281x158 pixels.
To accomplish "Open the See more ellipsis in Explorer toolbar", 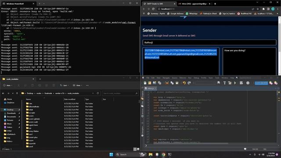I will 87,86.
